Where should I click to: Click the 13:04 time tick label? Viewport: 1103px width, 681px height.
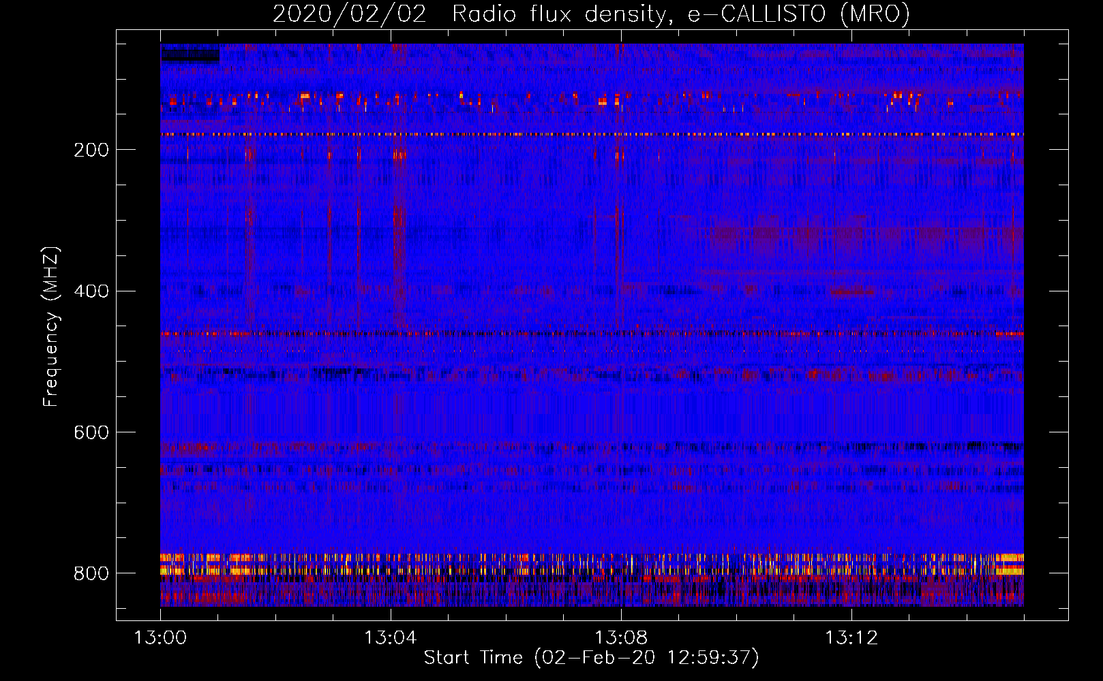coord(390,638)
